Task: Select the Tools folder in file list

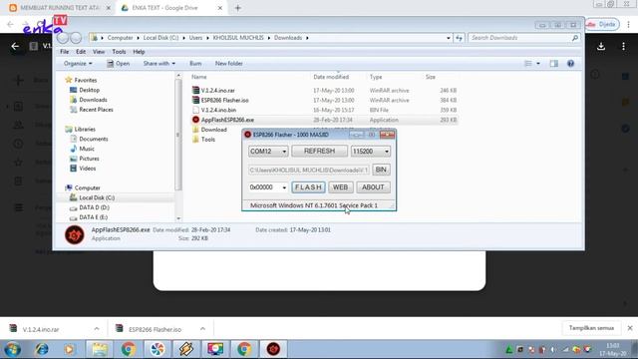Action: click(x=208, y=140)
